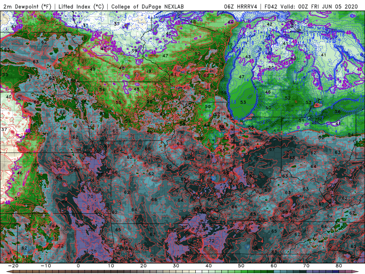Click the 50 label on the color scale
This screenshot has width=365, height=274.
coord(241,266)
